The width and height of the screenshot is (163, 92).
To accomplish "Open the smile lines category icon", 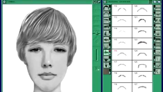I will click(158, 20).
